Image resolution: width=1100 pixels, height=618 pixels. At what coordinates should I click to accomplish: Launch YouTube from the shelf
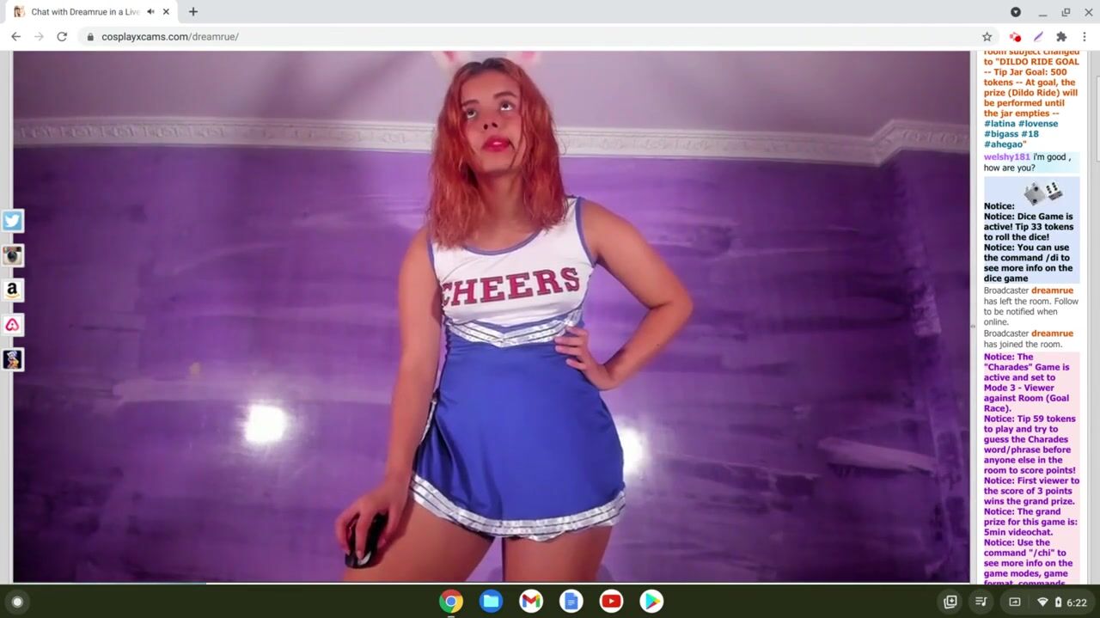[611, 602]
